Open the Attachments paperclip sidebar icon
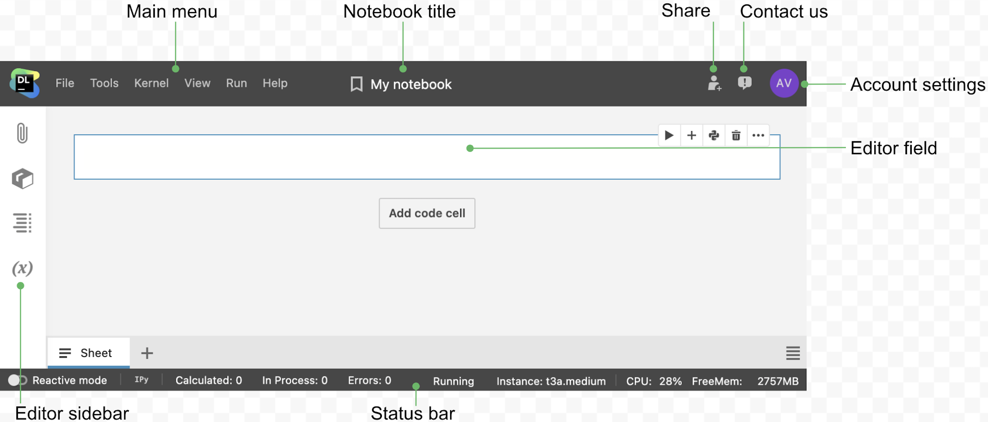The height and width of the screenshot is (422, 988). pyautogui.click(x=22, y=133)
